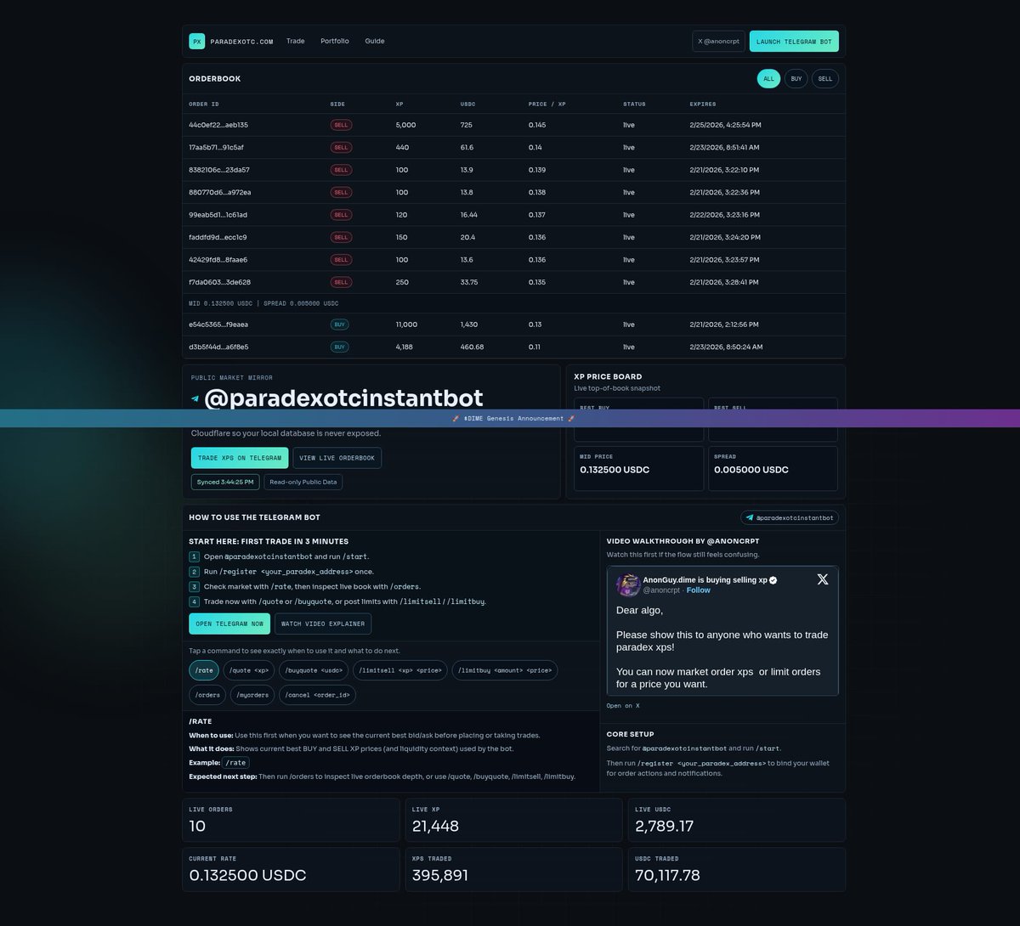Click the EXPIRES column header

(702, 104)
